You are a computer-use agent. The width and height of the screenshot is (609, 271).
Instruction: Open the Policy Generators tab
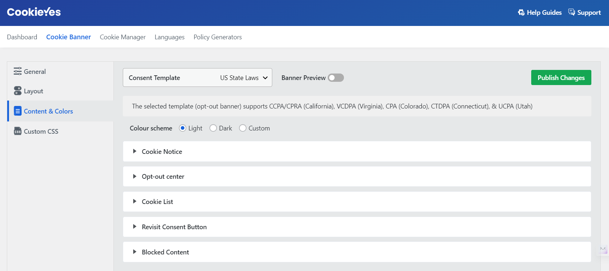[x=218, y=37]
